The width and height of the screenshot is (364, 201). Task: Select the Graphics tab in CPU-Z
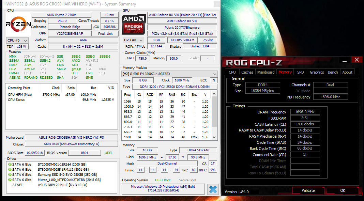(317, 72)
